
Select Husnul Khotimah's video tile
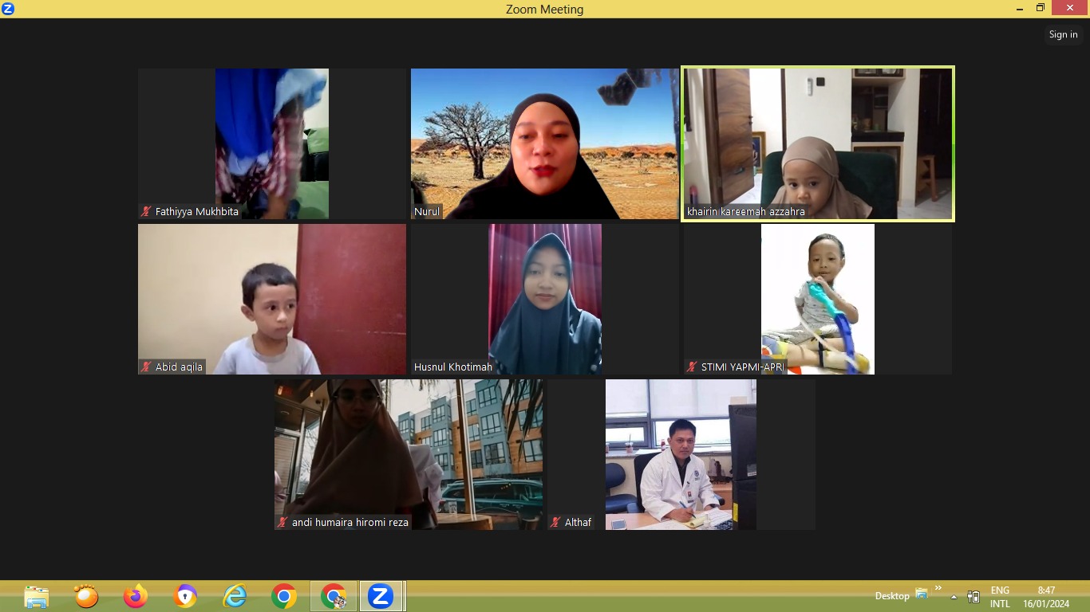[x=545, y=299]
